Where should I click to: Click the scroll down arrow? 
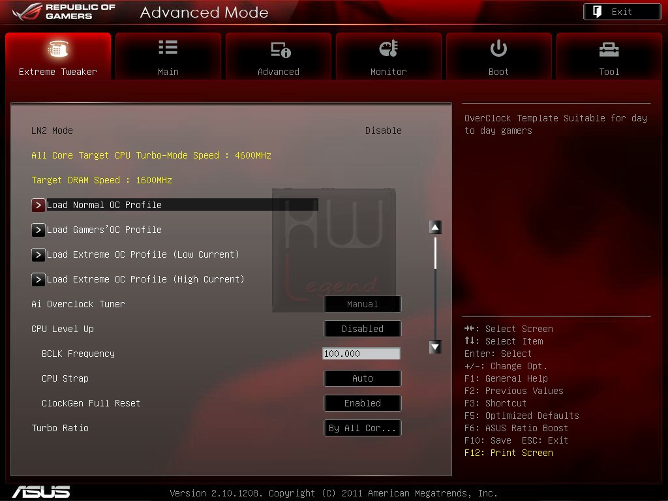click(x=435, y=347)
